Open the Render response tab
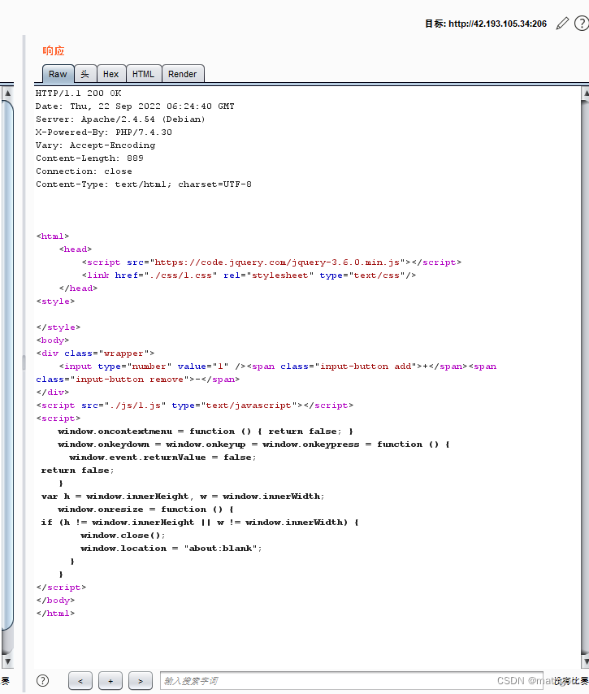This screenshot has height=694, width=589. click(x=182, y=74)
